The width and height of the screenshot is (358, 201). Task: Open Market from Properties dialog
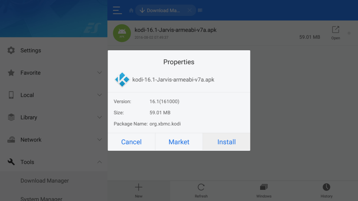click(179, 142)
